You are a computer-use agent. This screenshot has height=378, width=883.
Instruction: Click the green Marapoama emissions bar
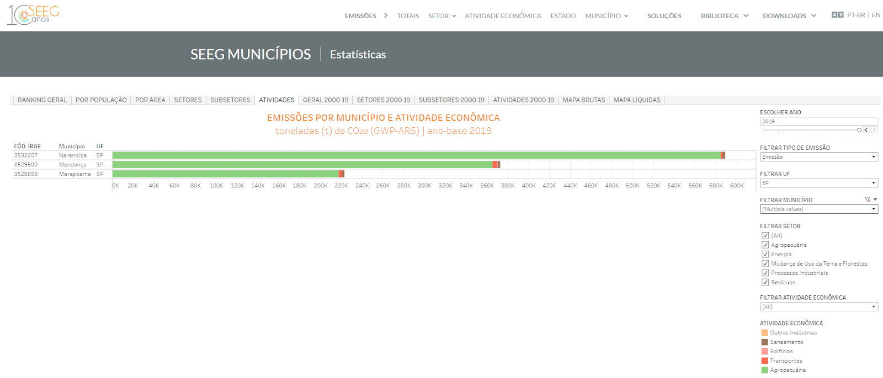click(x=226, y=174)
